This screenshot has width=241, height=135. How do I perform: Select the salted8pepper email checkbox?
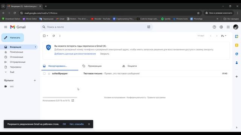click(x=44, y=73)
